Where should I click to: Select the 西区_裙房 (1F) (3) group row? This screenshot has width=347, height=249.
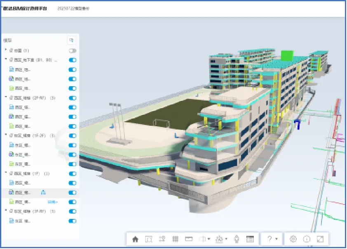40,174
